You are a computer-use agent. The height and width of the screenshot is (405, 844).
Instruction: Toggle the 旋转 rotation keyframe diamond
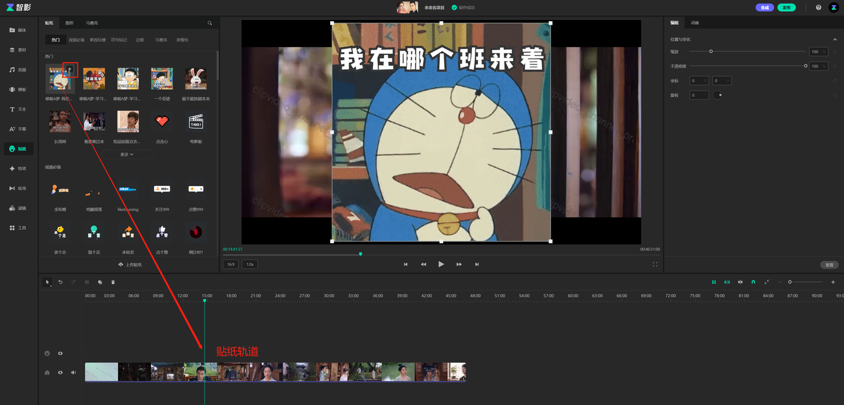click(835, 95)
